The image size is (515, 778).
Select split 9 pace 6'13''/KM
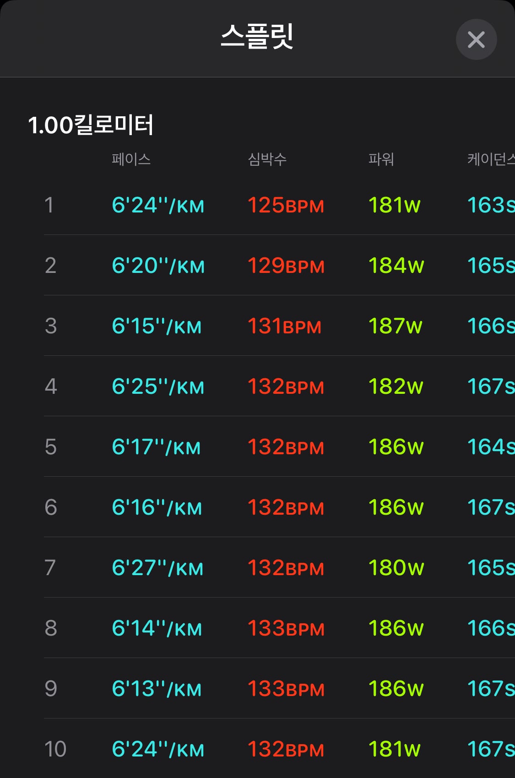point(157,689)
